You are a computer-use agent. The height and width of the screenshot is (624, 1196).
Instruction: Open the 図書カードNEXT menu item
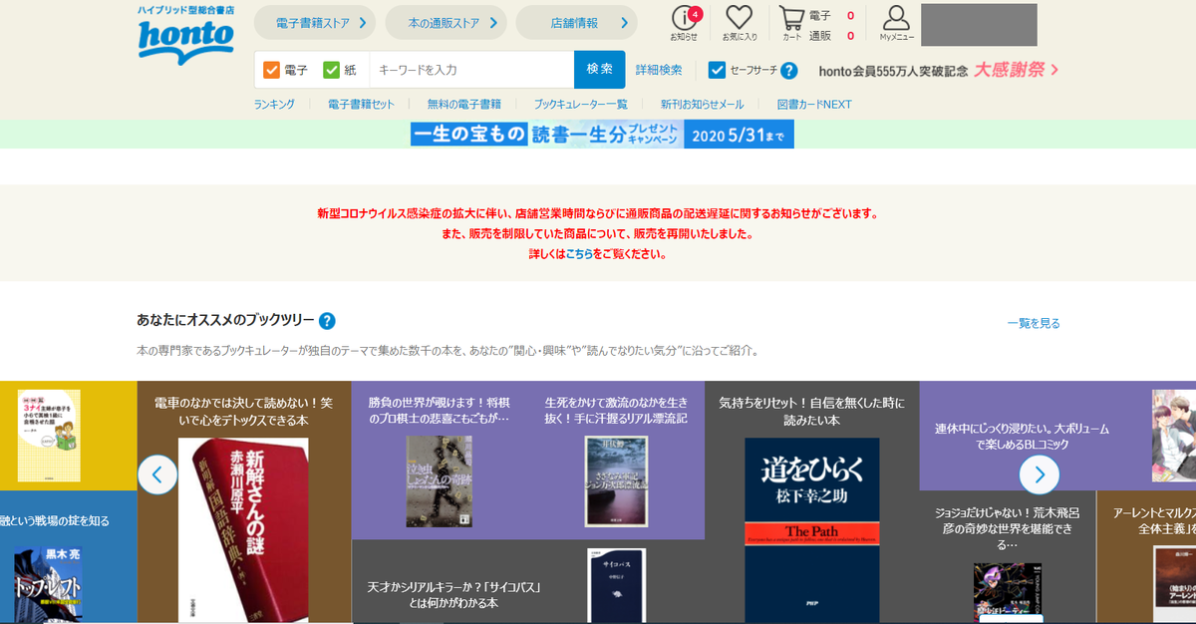813,104
